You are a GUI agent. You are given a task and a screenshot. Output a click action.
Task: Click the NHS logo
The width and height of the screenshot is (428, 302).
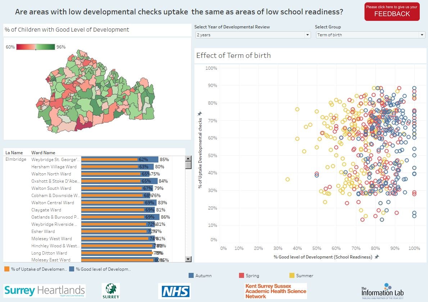(175, 291)
